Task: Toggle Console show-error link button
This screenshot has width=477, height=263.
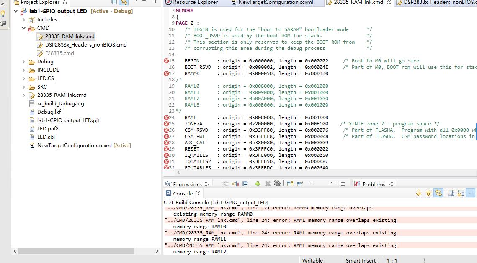Action: click(x=438, y=193)
